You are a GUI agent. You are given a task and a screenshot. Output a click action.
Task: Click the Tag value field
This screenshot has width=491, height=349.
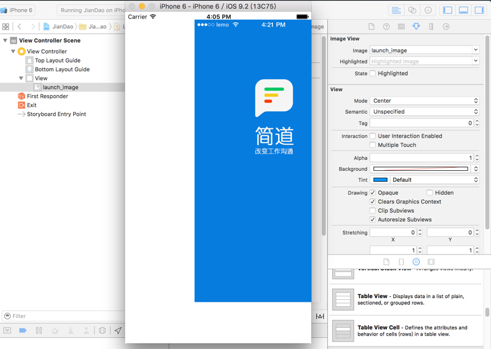[x=422, y=123]
